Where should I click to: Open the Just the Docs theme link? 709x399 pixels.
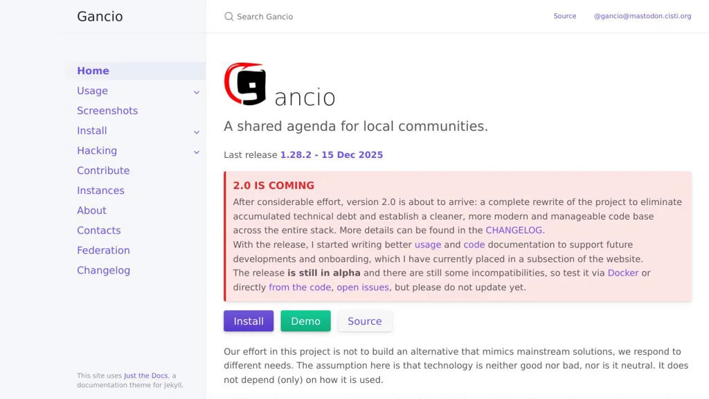tap(145, 375)
